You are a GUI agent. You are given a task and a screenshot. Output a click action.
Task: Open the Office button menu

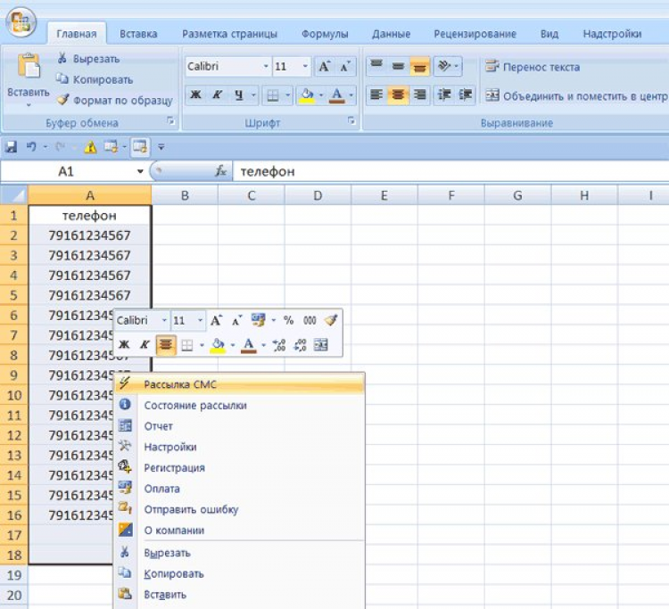[21, 22]
